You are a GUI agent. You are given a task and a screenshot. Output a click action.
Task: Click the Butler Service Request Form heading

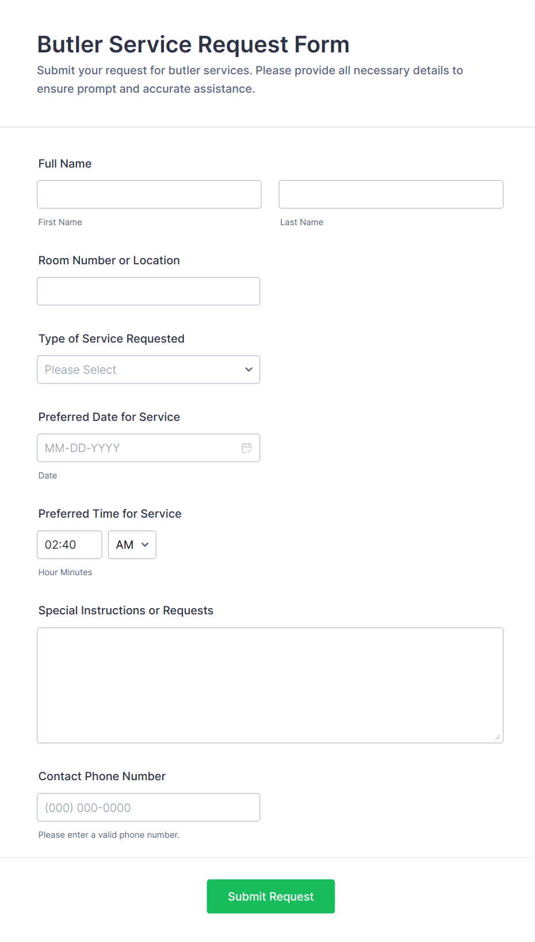click(x=193, y=44)
